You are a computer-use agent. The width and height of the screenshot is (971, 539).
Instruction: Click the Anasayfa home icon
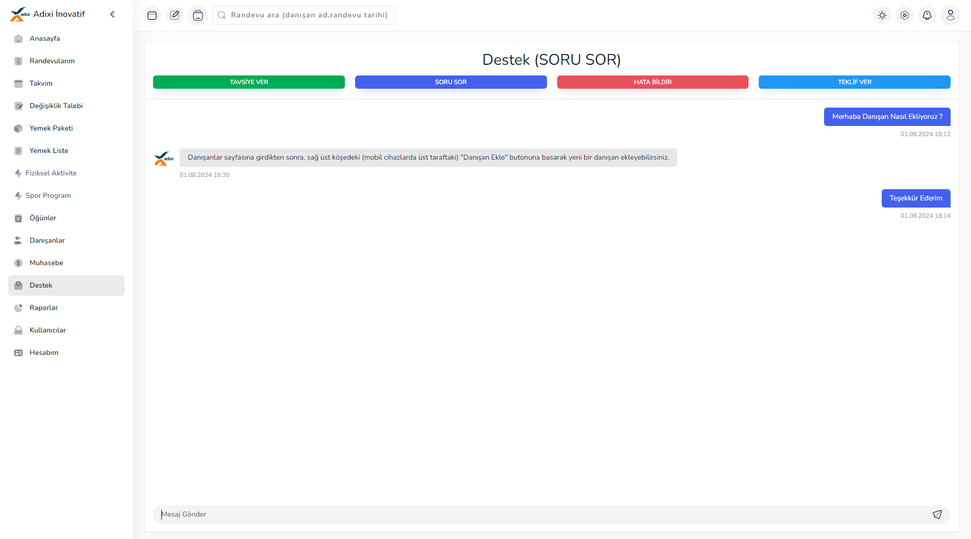(18, 39)
